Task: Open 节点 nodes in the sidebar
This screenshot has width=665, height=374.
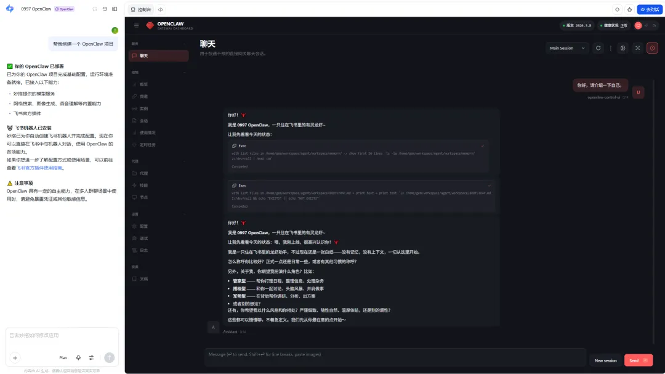Action: 158,197
